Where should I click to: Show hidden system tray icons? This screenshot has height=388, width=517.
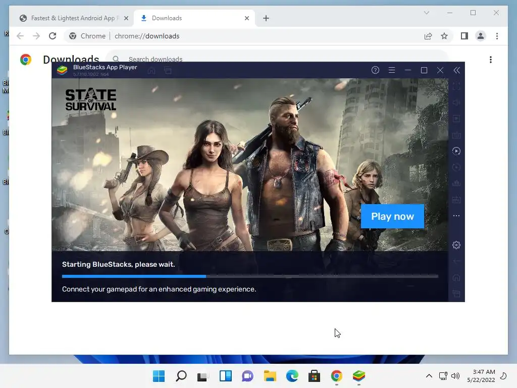pyautogui.click(x=429, y=376)
